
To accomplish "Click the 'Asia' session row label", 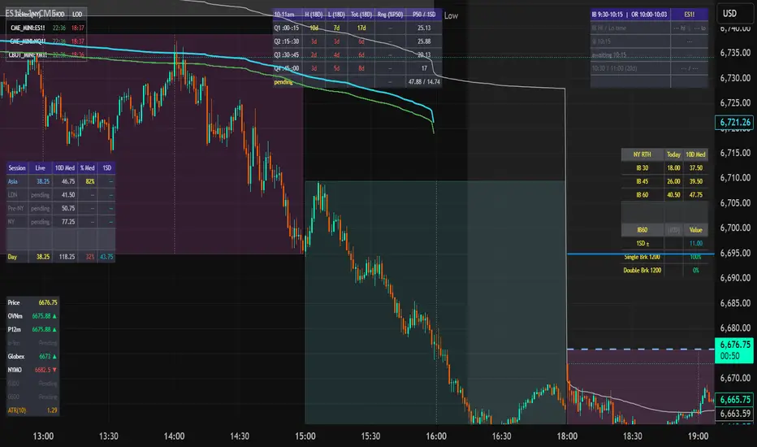I will [x=12, y=182].
